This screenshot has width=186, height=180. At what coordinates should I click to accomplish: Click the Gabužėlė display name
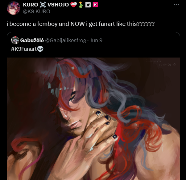pyautogui.click(x=32, y=40)
